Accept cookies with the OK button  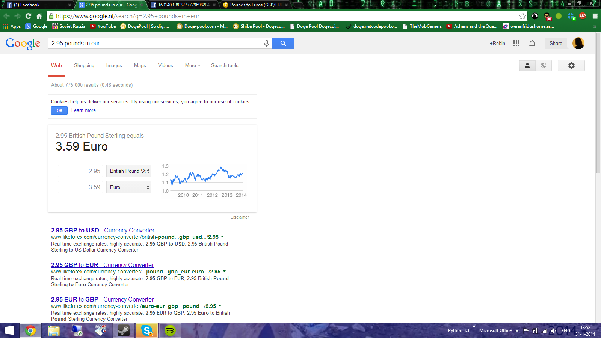59,110
